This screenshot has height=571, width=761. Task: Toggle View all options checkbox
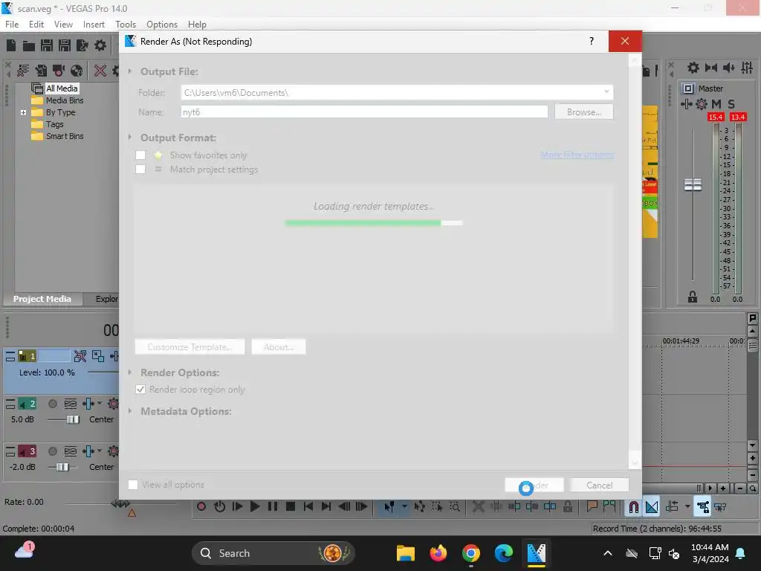point(132,485)
